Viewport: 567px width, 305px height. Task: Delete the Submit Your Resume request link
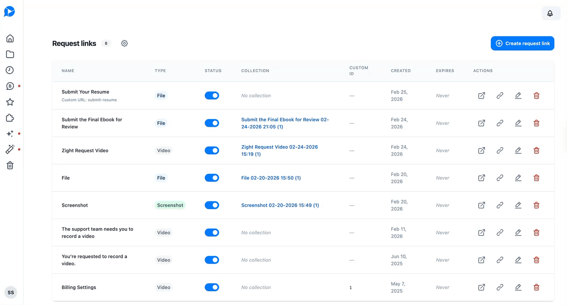coord(536,96)
